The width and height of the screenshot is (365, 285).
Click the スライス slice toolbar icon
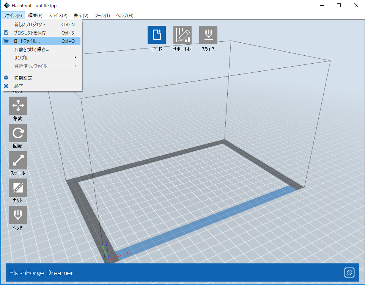pyautogui.click(x=208, y=35)
